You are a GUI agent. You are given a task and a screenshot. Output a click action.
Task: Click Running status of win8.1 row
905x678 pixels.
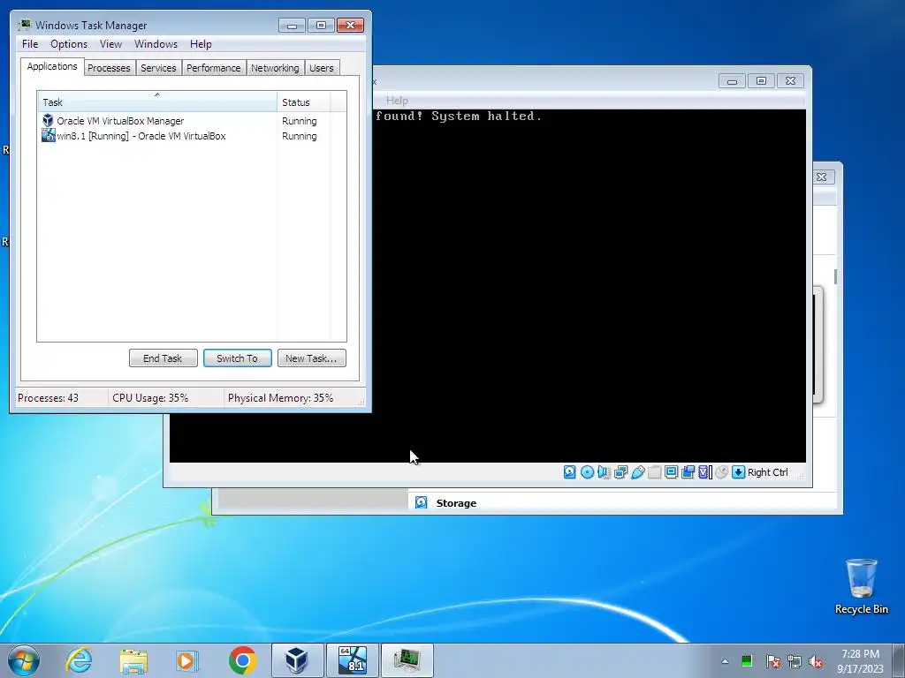pos(299,136)
